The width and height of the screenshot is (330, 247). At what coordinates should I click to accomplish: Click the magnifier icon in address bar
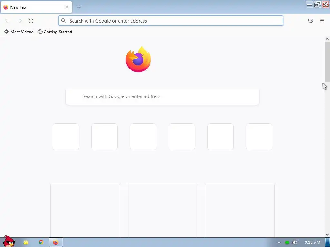coord(63,21)
